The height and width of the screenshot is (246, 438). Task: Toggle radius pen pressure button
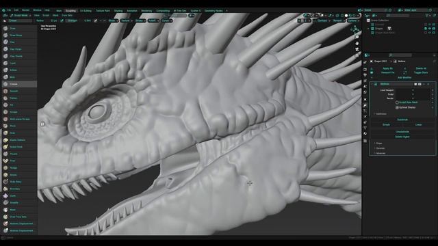(x=62, y=20)
